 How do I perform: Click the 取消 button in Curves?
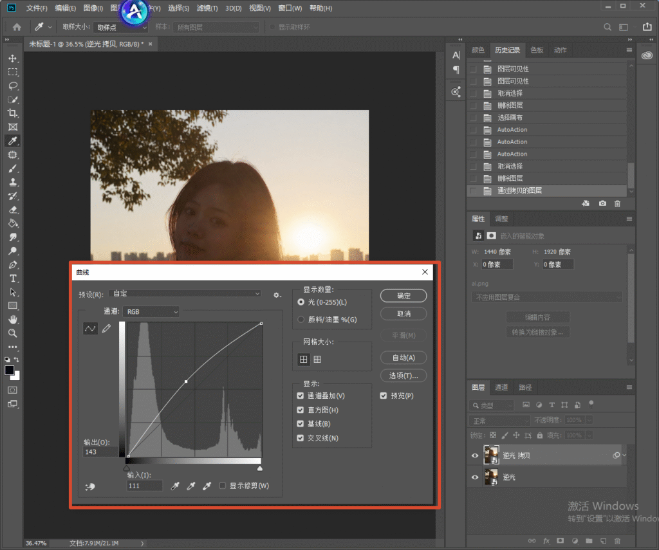[x=404, y=314]
